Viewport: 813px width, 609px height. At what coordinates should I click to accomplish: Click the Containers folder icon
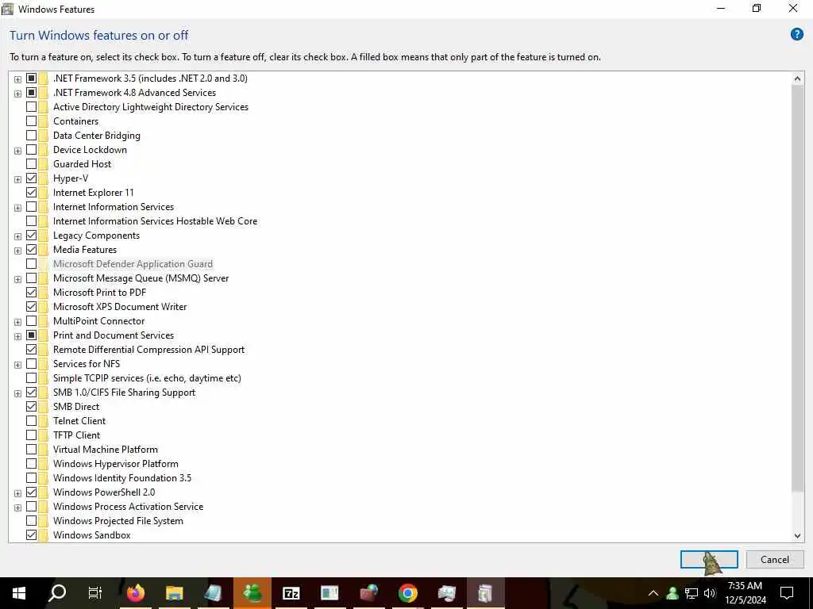click(x=44, y=121)
